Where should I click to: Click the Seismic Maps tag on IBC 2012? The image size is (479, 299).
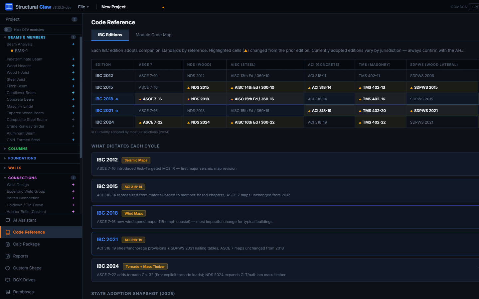(x=136, y=160)
